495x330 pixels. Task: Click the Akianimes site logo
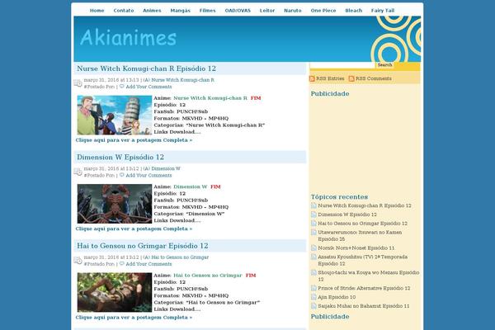point(128,38)
